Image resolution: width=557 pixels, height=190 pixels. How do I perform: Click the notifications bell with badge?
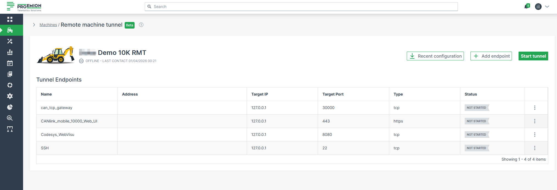coord(527,7)
